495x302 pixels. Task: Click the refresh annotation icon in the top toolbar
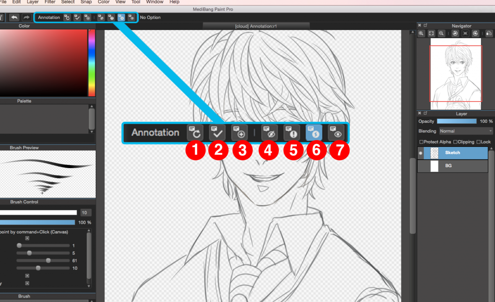(67, 17)
